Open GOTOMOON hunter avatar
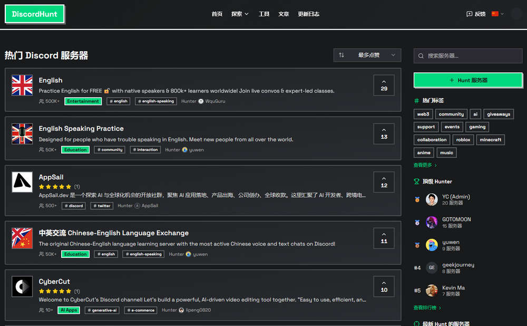The height and width of the screenshot is (326, 527). (432, 223)
